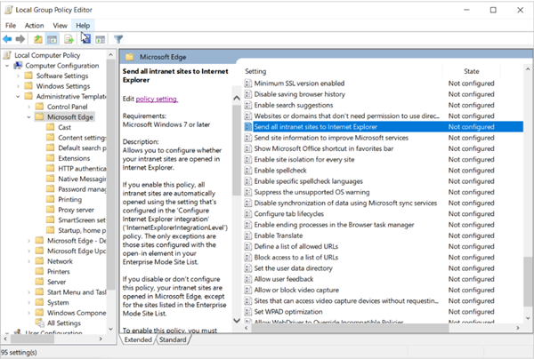Select the SmartScreen settings folder in tree

tap(82, 220)
